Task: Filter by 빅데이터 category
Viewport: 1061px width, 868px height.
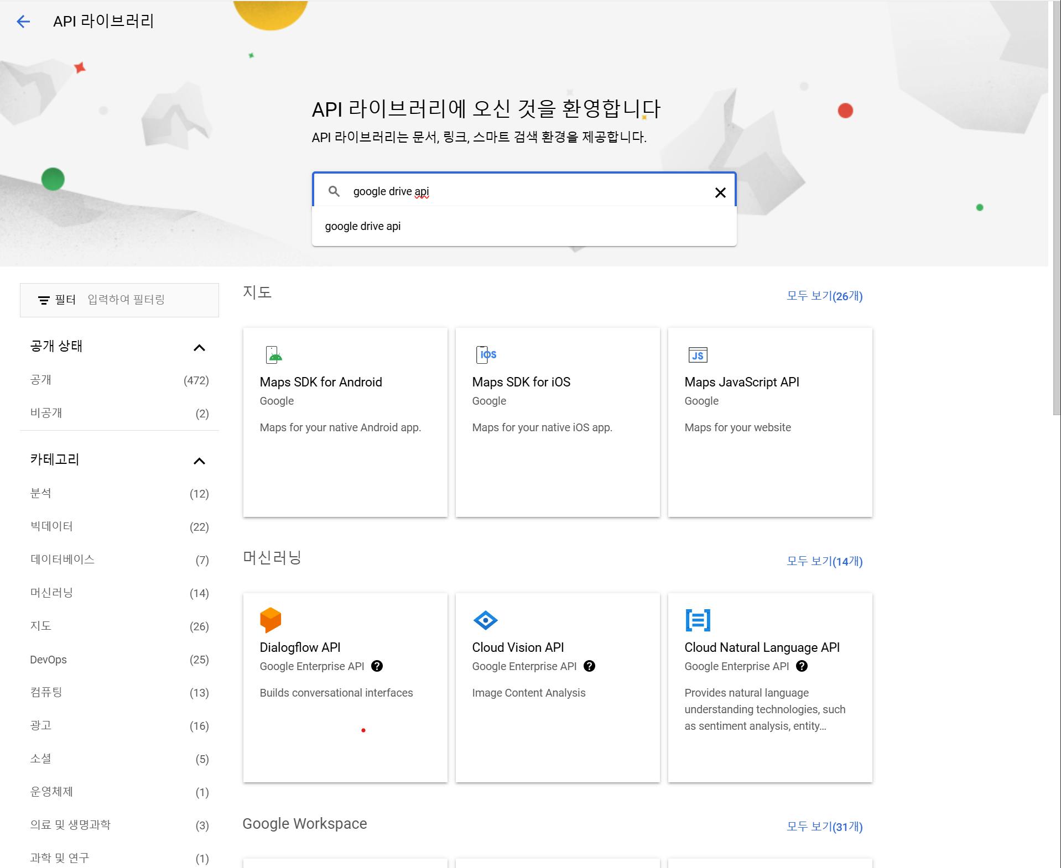Action: [x=119, y=527]
